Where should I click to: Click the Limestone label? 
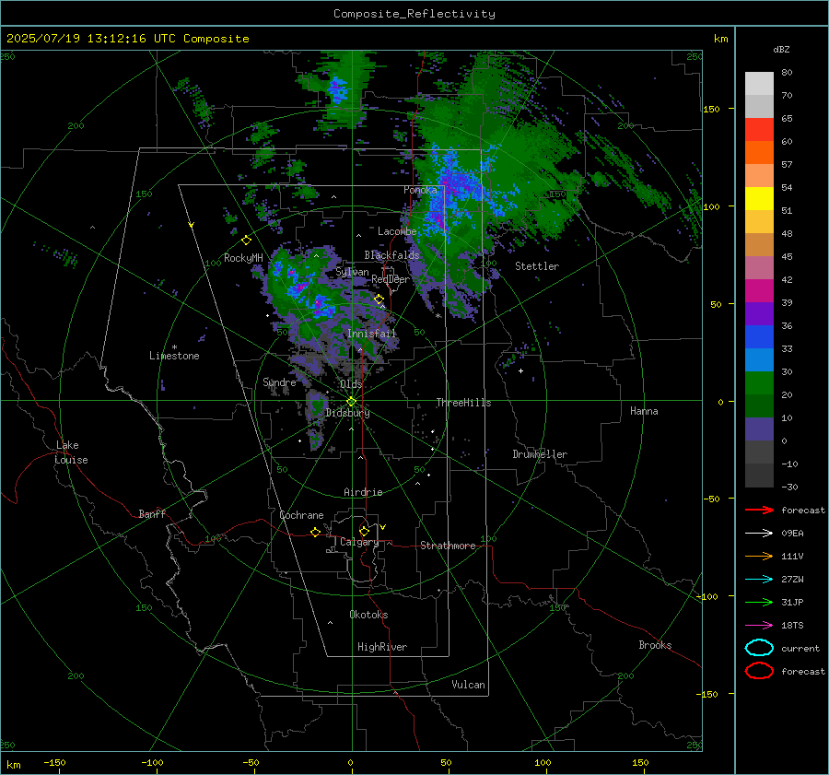(174, 356)
